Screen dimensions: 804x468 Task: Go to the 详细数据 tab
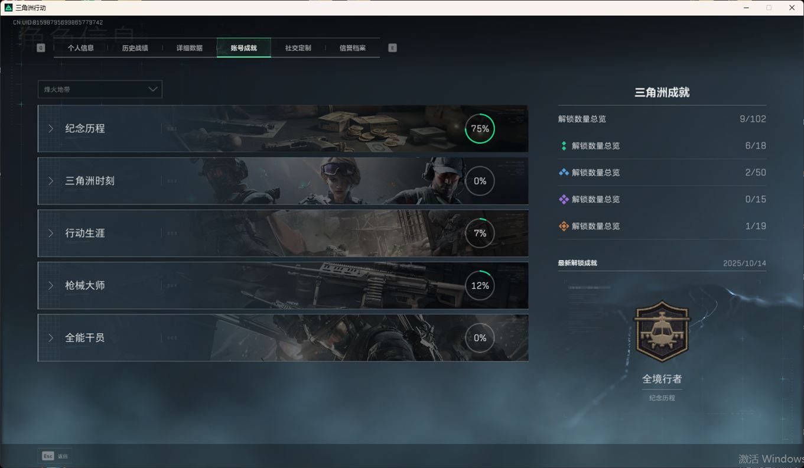click(x=189, y=48)
